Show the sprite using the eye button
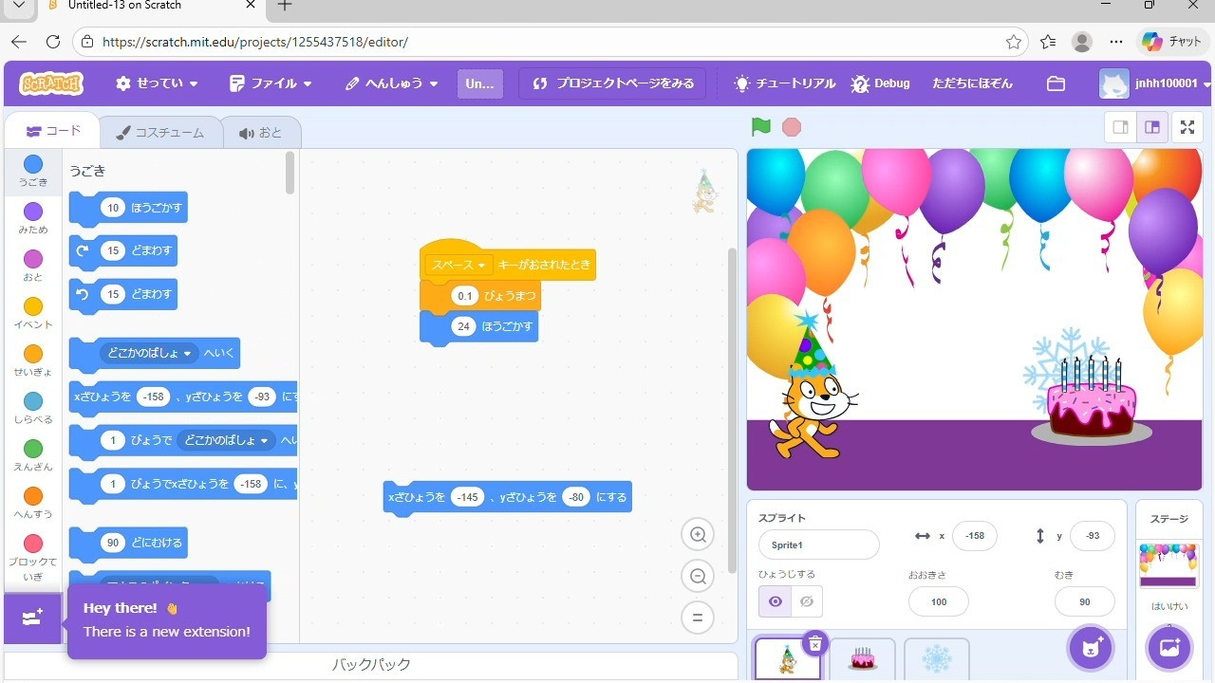1215x683 pixels. 776,601
